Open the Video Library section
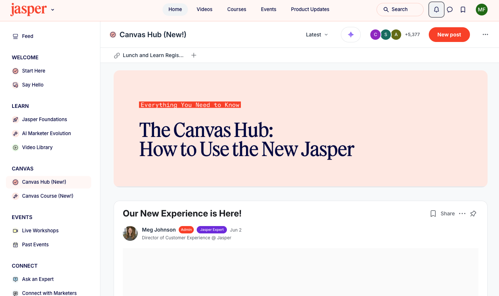This screenshot has width=499, height=296. pyautogui.click(x=37, y=147)
